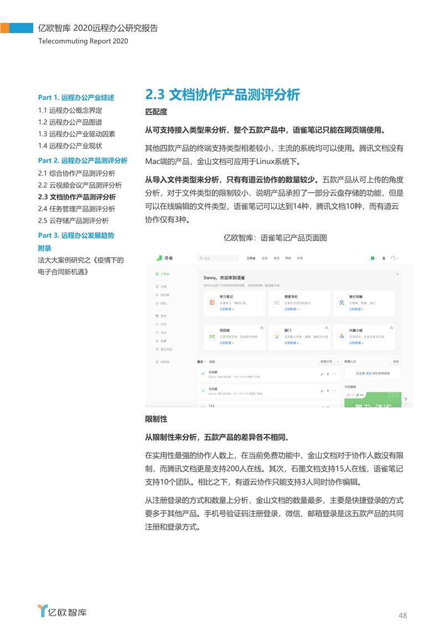Select 文档 in Yuque sidebar
The width and height of the screenshot is (443, 640).
tap(161, 286)
